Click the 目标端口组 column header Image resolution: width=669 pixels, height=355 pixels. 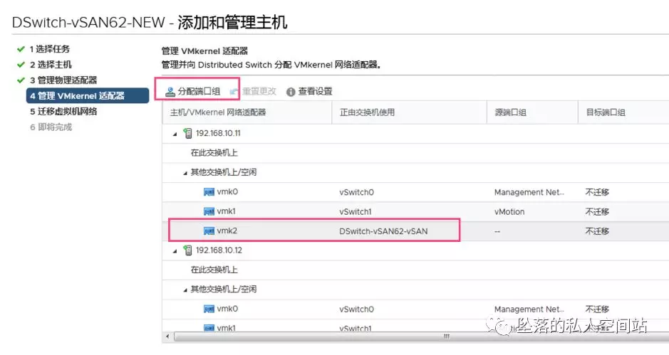click(623, 112)
